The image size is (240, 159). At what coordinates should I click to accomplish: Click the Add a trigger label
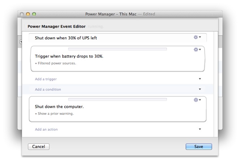point(46,79)
